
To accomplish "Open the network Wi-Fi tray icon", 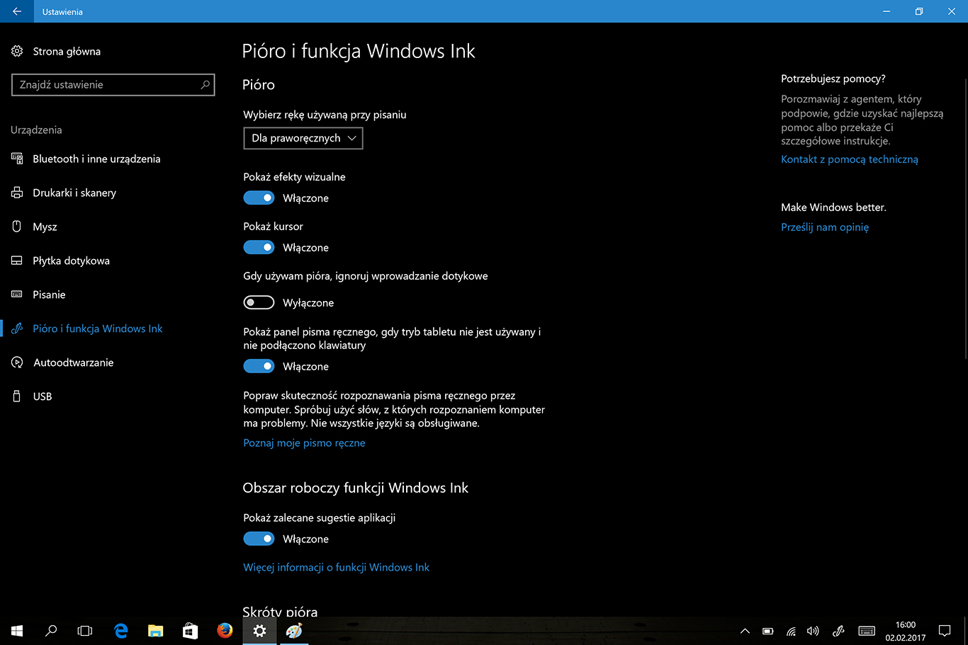I will pos(791,631).
